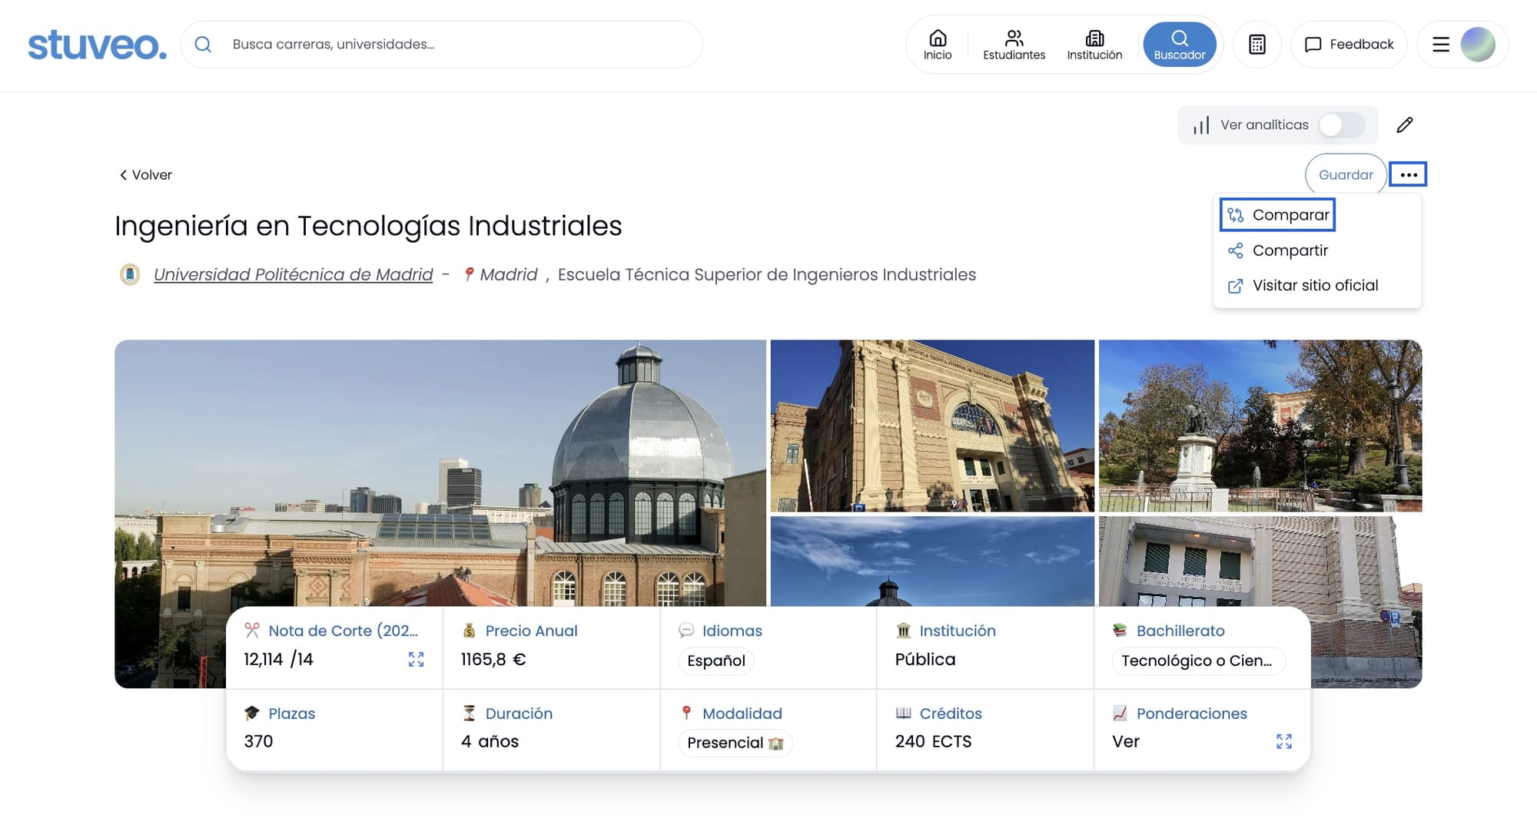Image resolution: width=1537 pixels, height=825 pixels.
Task: Click the 'Tecnológico o Cien...' bachillerato chip
Action: [1198, 661]
